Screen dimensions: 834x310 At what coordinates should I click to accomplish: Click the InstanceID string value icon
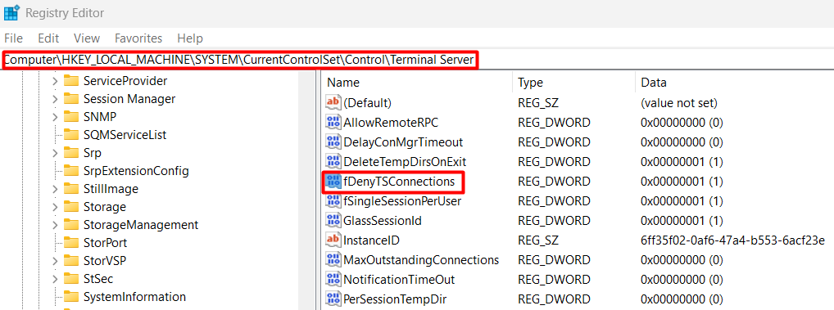point(333,240)
